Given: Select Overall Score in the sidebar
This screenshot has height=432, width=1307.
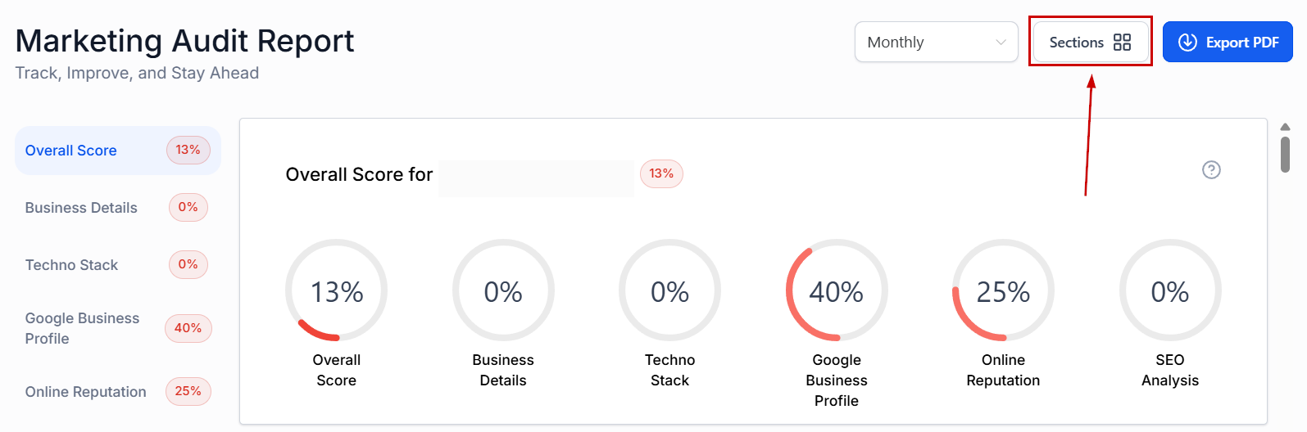Looking at the screenshot, I should point(71,151).
